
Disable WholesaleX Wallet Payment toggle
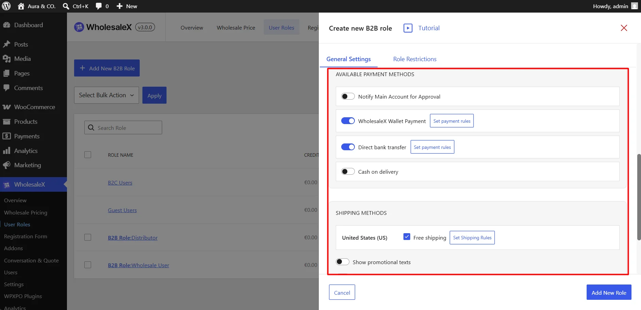348,121
